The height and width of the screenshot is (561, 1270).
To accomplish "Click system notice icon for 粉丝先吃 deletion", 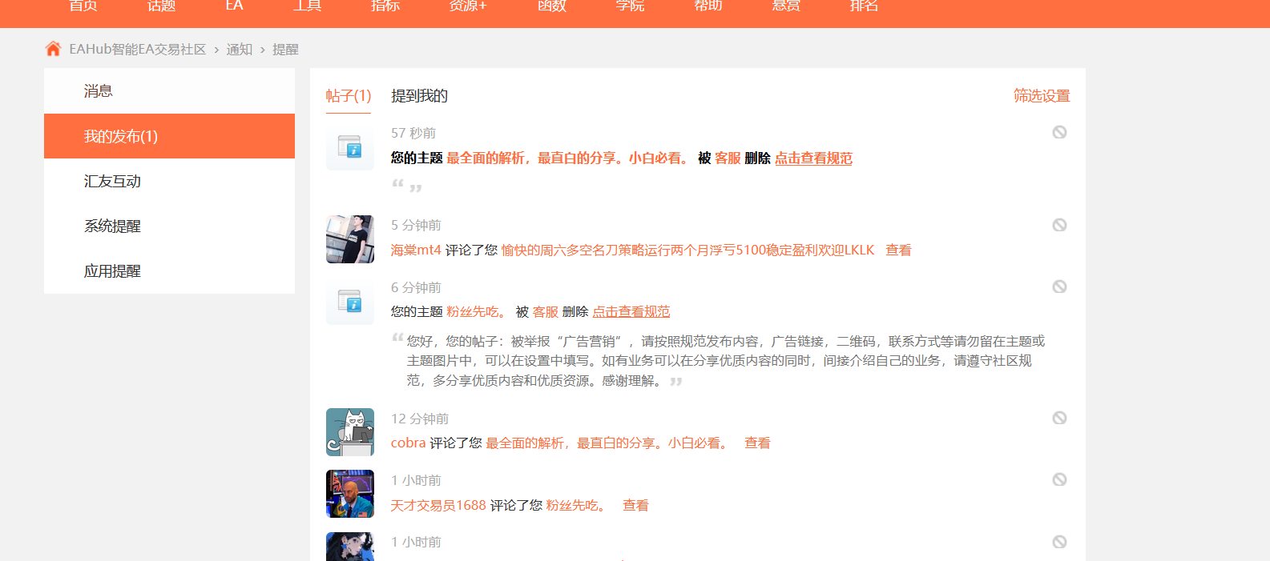I will click(x=350, y=301).
